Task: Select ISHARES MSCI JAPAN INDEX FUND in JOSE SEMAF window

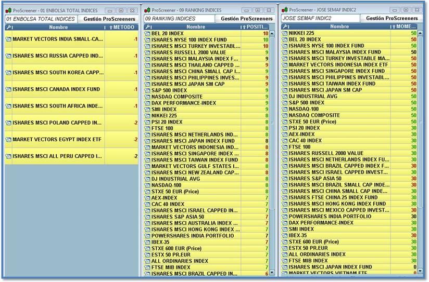Action: (x=349, y=267)
